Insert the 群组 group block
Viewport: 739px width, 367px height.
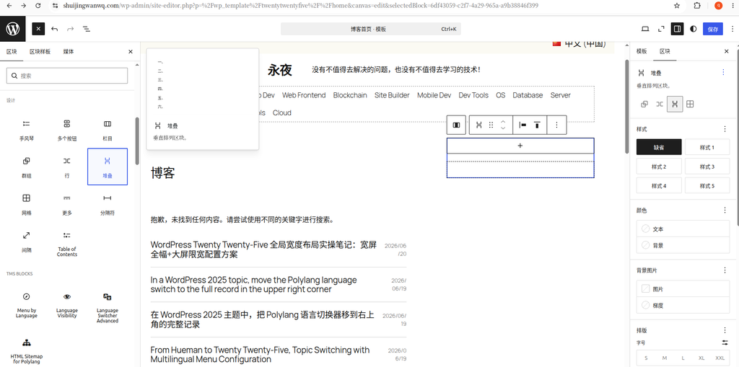pyautogui.click(x=27, y=167)
